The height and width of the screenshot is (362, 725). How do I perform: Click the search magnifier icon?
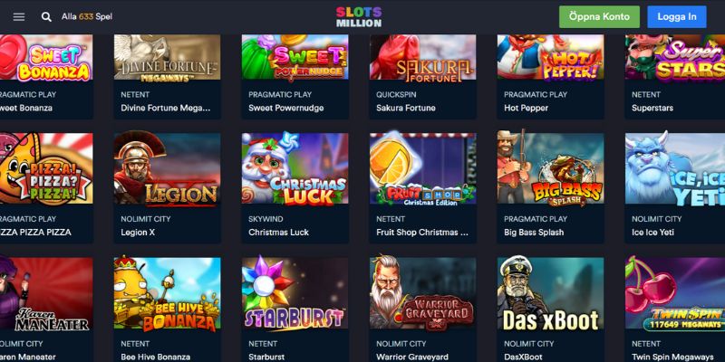pos(46,17)
